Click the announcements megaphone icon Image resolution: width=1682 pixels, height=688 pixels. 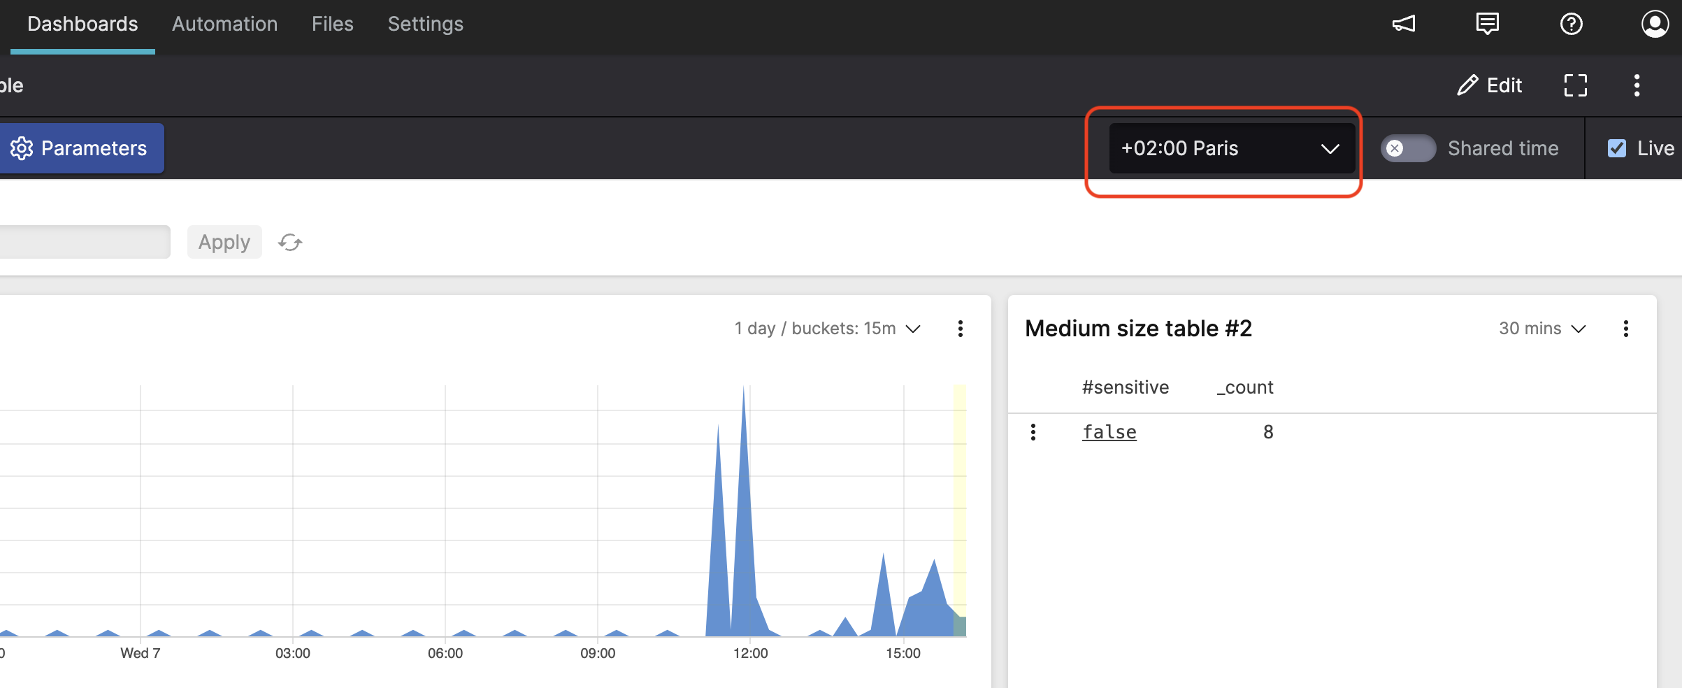coord(1404,24)
